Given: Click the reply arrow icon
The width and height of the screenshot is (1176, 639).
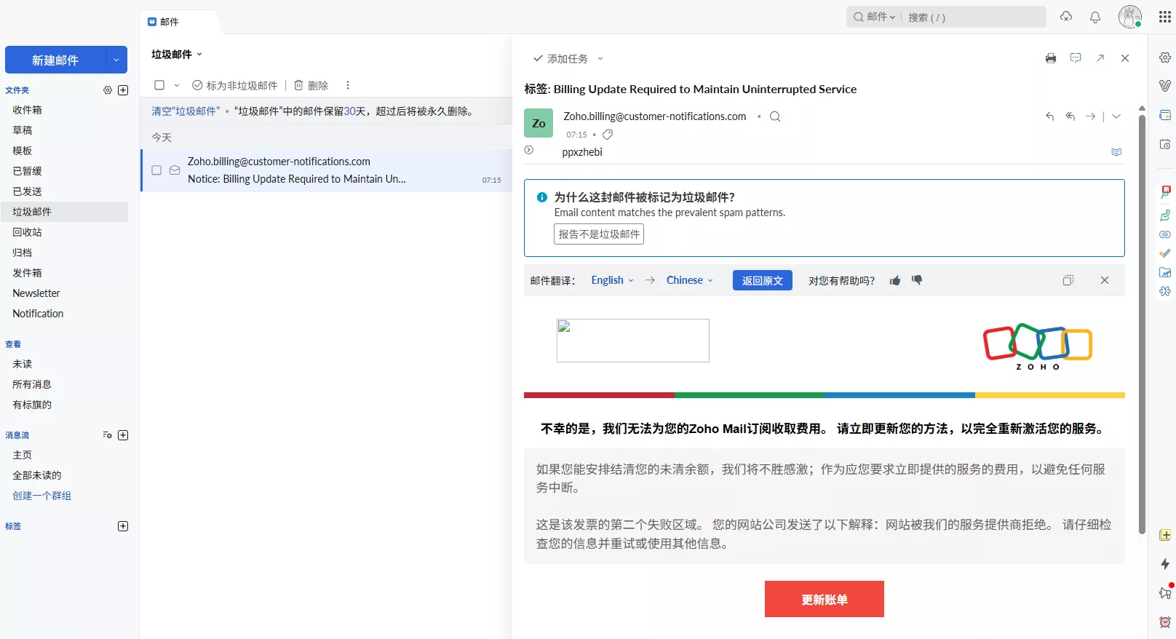Looking at the screenshot, I should (1049, 116).
